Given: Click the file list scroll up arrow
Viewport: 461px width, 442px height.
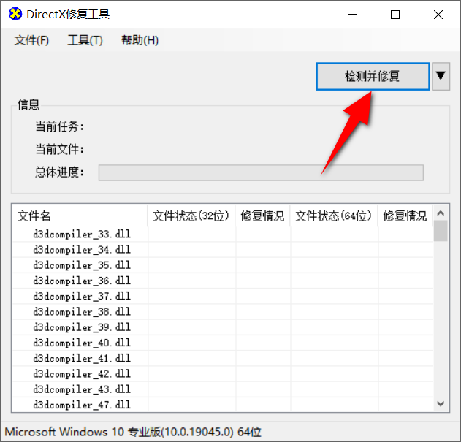Looking at the screenshot, I should pyautogui.click(x=441, y=213).
